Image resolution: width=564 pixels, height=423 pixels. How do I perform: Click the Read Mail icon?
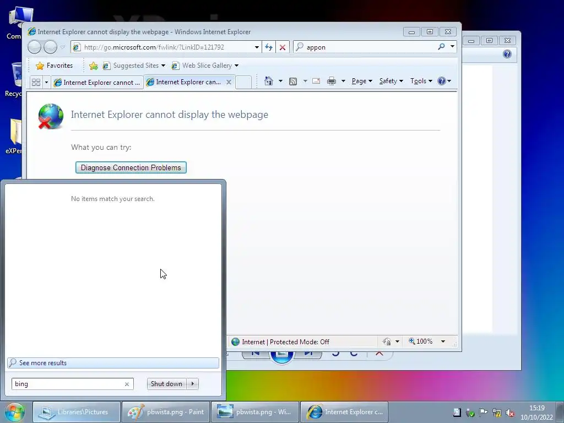pos(316,81)
